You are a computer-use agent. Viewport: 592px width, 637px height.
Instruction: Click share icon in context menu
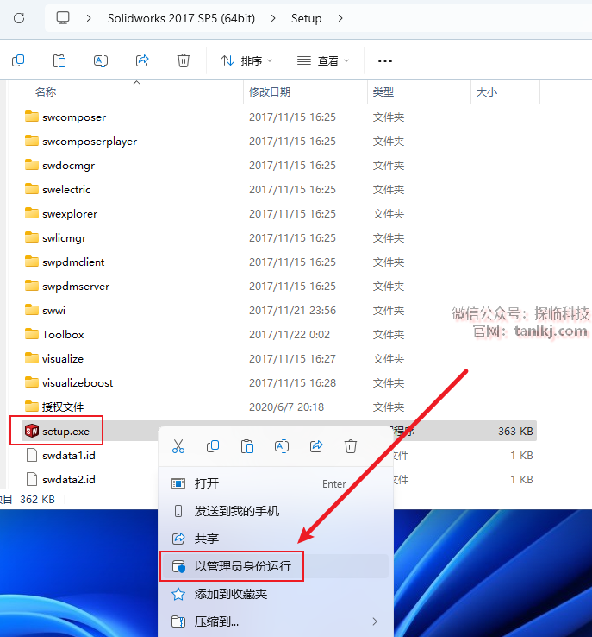tap(316, 446)
